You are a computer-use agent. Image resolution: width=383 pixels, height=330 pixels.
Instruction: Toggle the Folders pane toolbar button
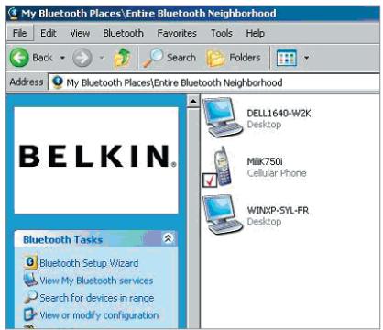tap(234, 58)
